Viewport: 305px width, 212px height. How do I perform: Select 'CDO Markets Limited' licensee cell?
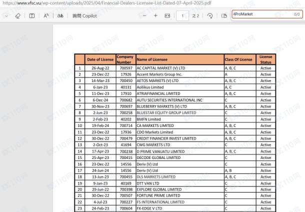[180, 132]
